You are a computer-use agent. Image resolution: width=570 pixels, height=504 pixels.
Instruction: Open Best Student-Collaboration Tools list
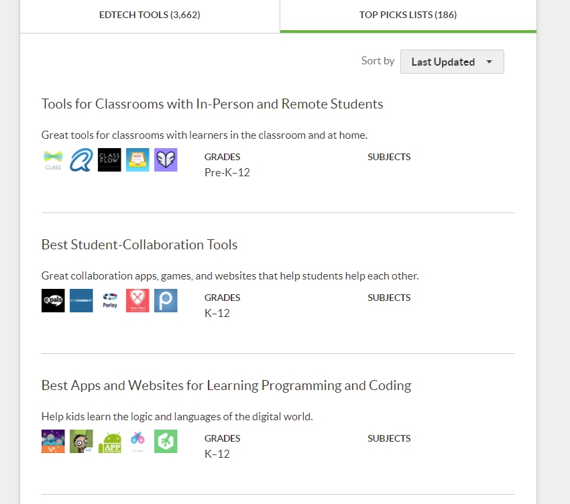coord(139,245)
